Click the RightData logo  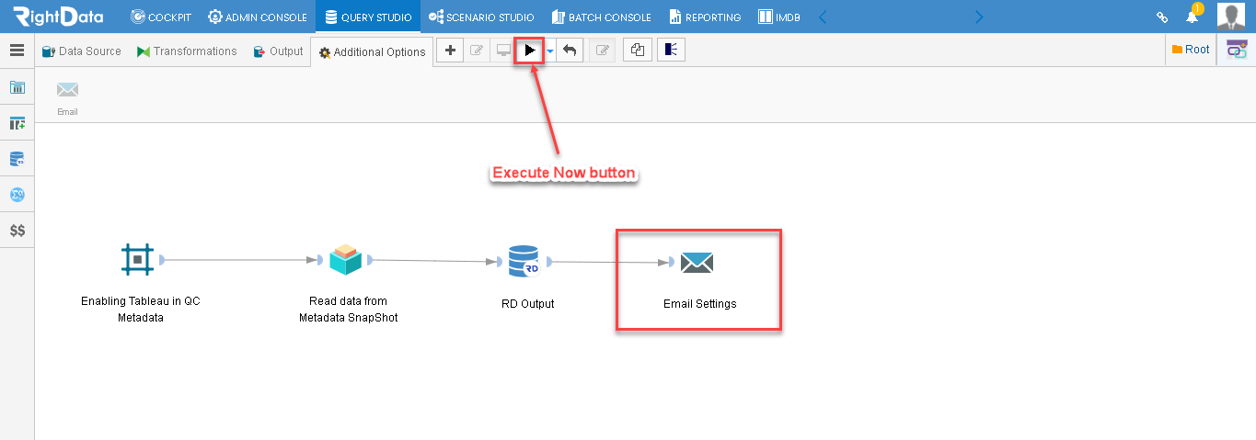[x=59, y=17]
